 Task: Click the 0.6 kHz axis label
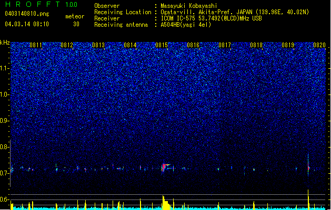click(5, 199)
